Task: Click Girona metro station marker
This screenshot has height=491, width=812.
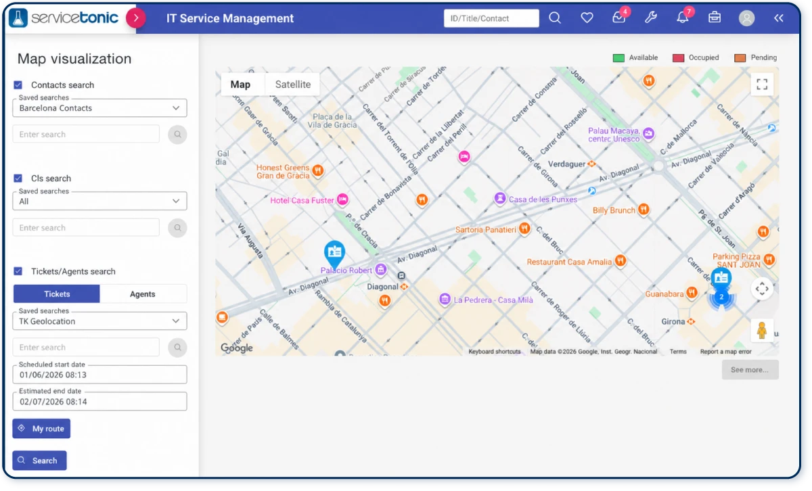Action: point(692,322)
